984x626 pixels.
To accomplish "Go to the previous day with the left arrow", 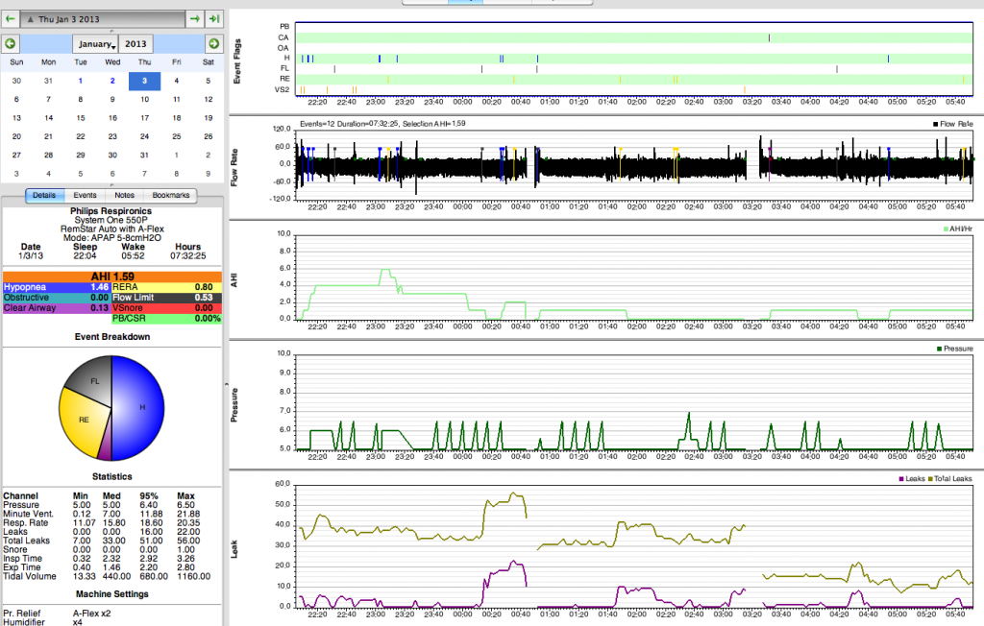I will (x=10, y=19).
